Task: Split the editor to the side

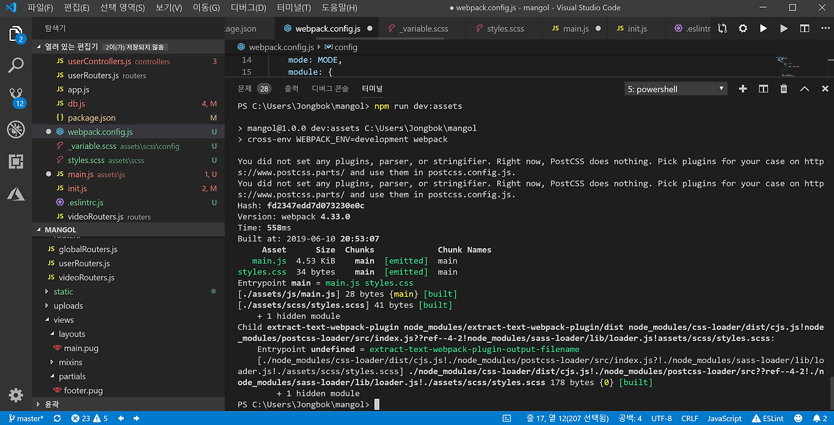Action: tap(805, 29)
